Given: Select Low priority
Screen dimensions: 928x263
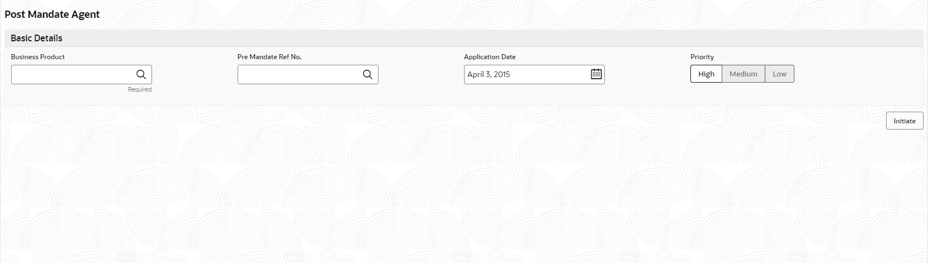Looking at the screenshot, I should point(779,74).
